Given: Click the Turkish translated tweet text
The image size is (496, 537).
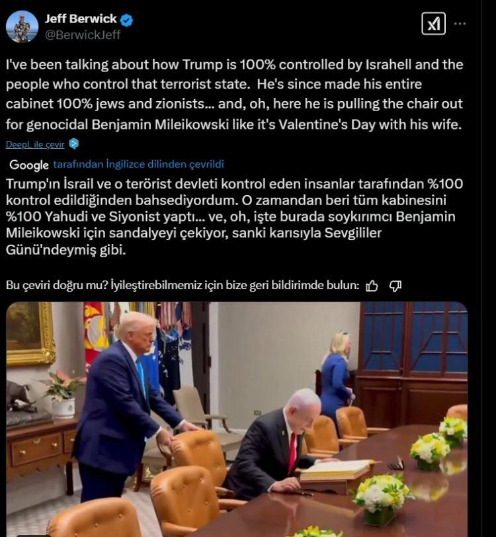Looking at the screenshot, I should (x=234, y=217).
